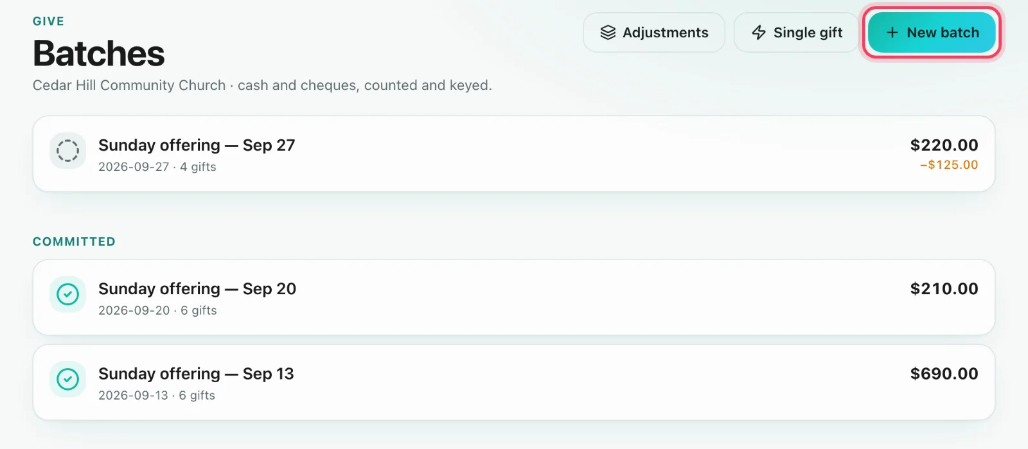Click the Sep 13 committed checkmark icon
Screen dimensions: 1028x449
click(67, 379)
